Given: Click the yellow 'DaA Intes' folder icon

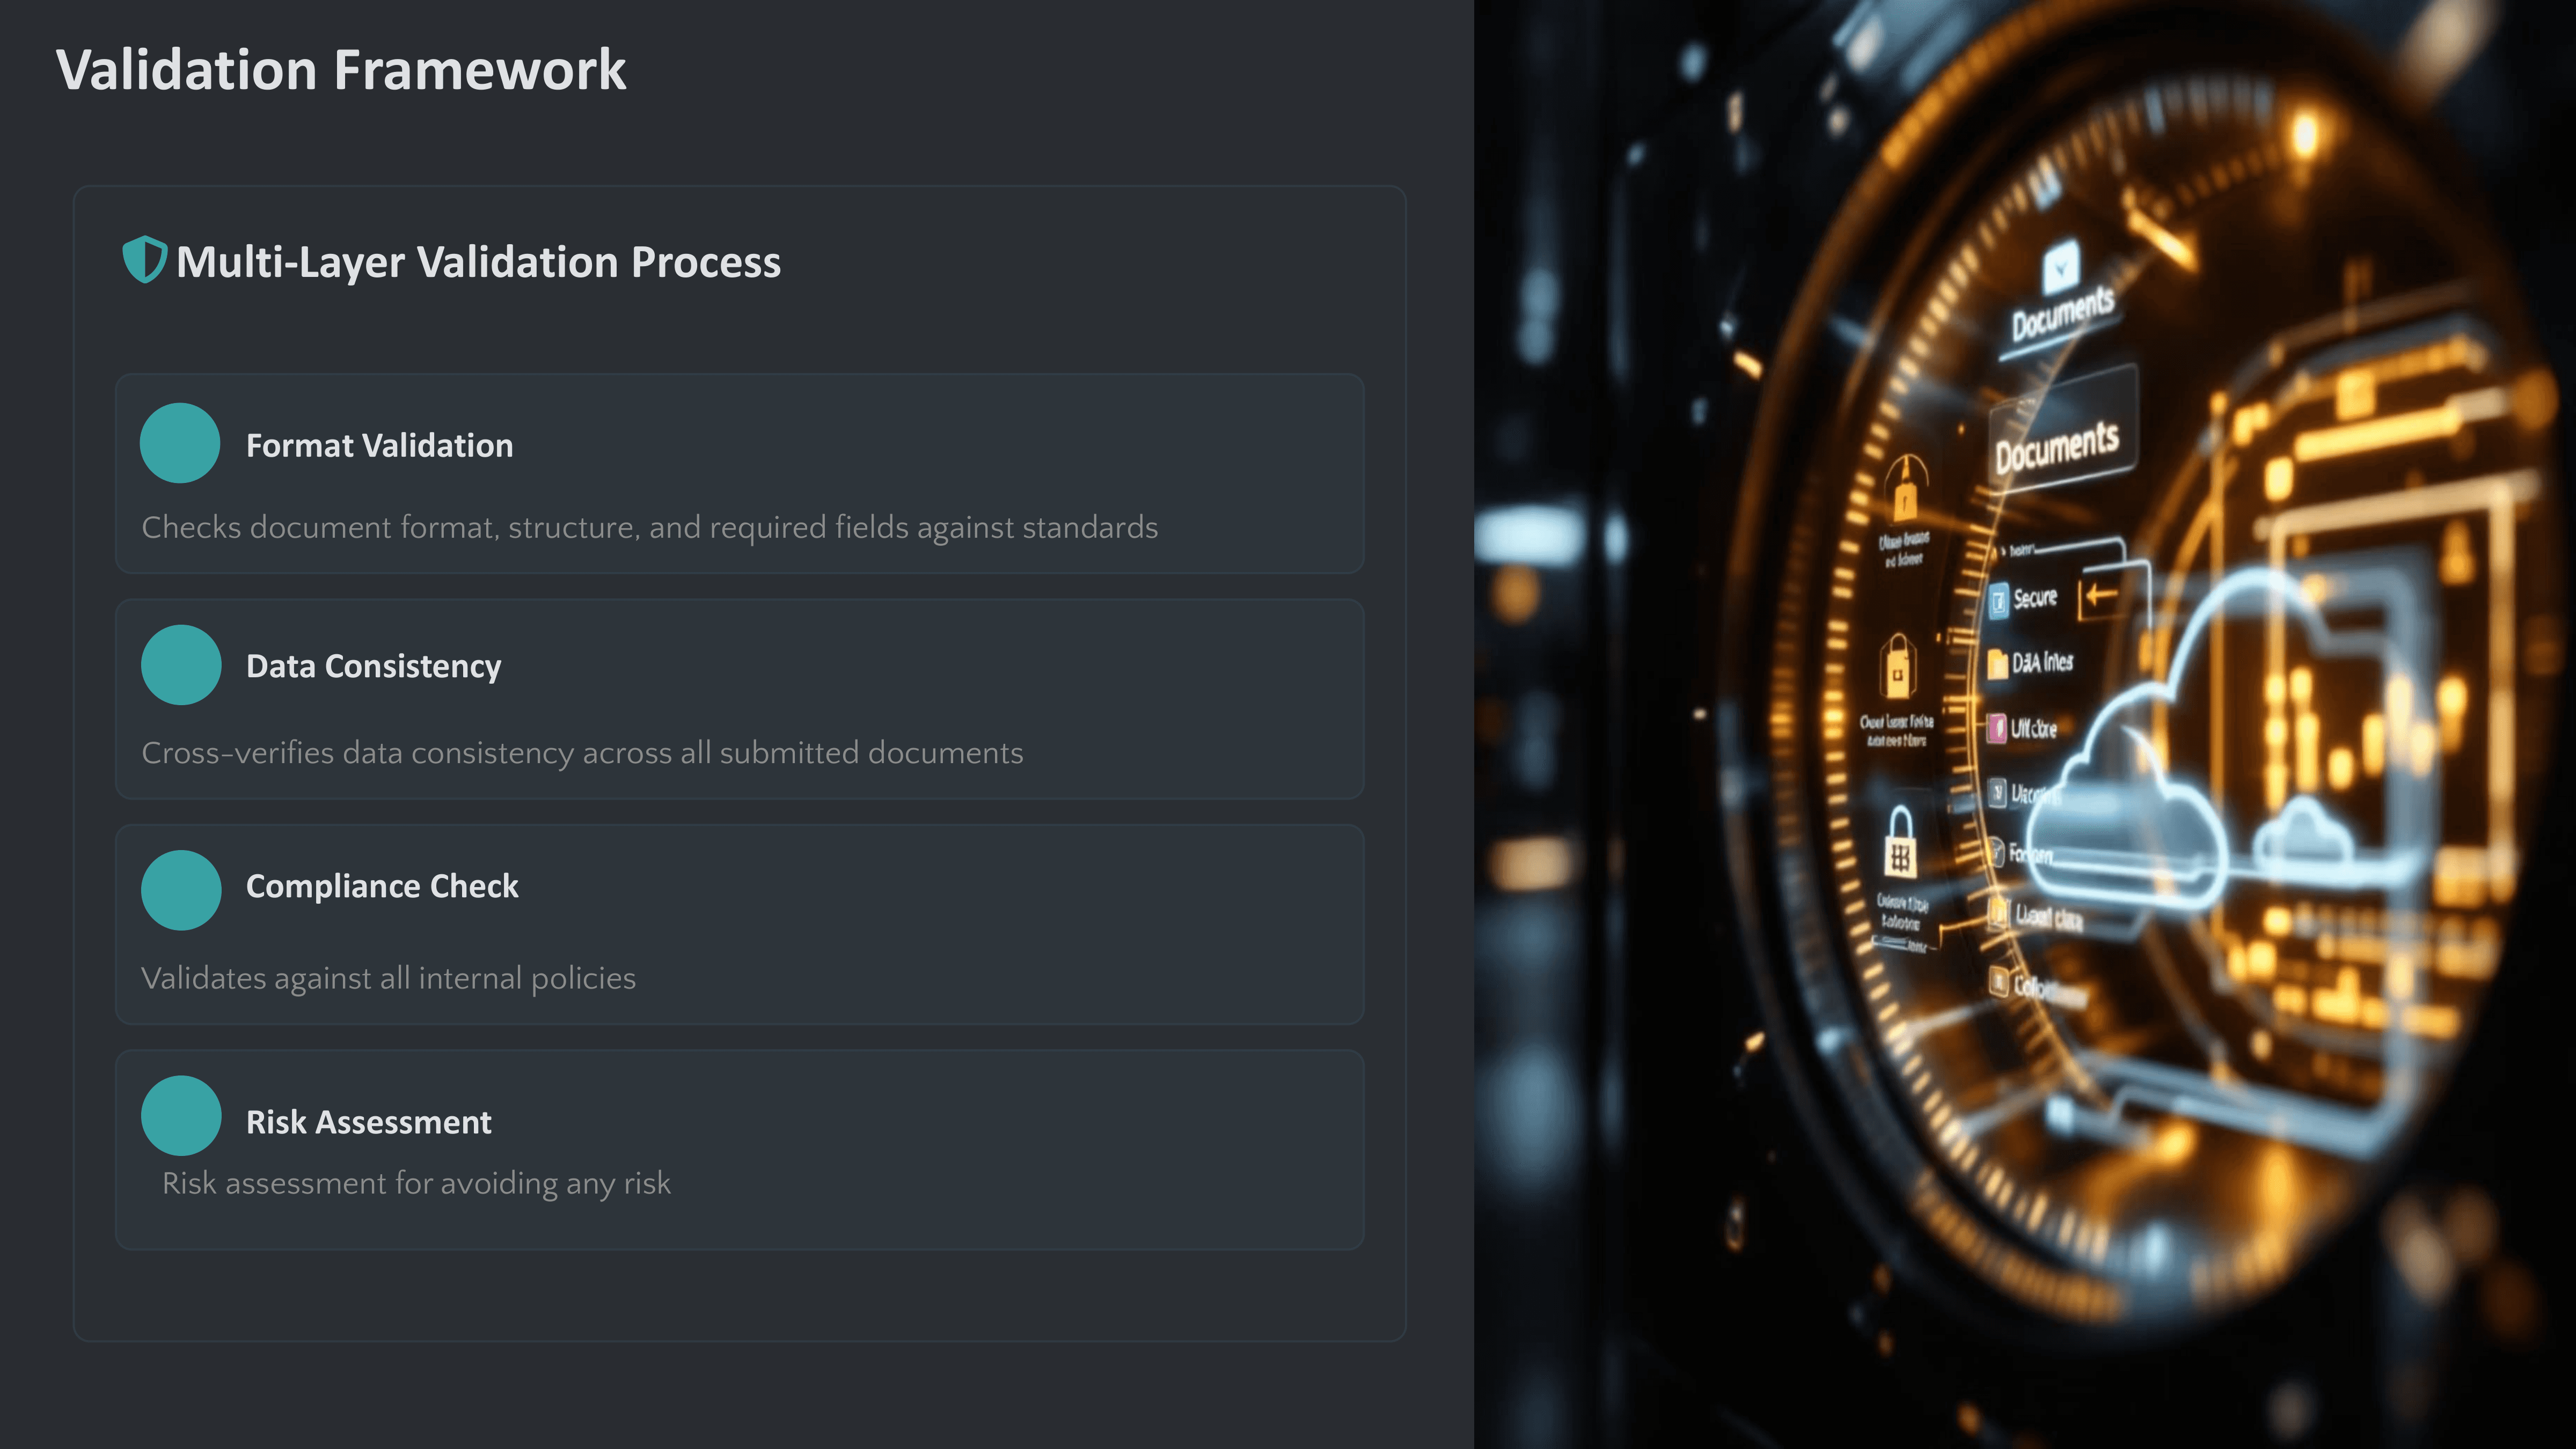Looking at the screenshot, I should tap(1997, 664).
